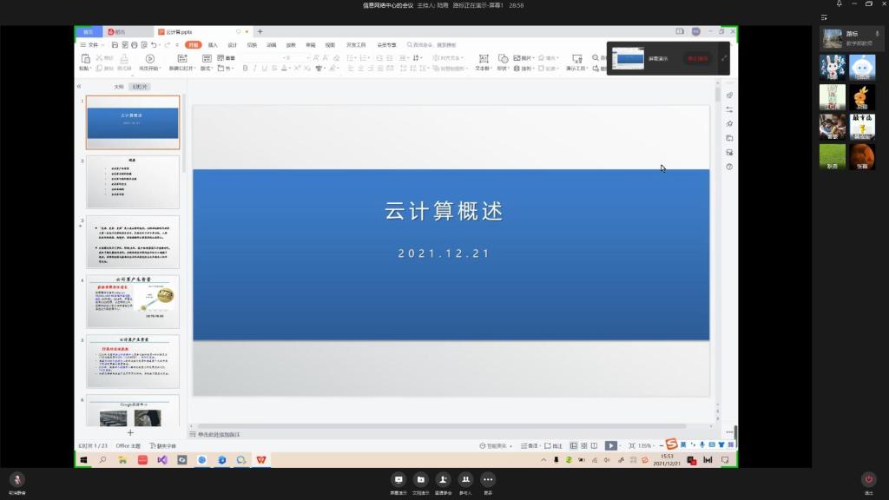Image resolution: width=889 pixels, height=500 pixels.
Task: Click the New Slide icon
Action: coord(181,59)
